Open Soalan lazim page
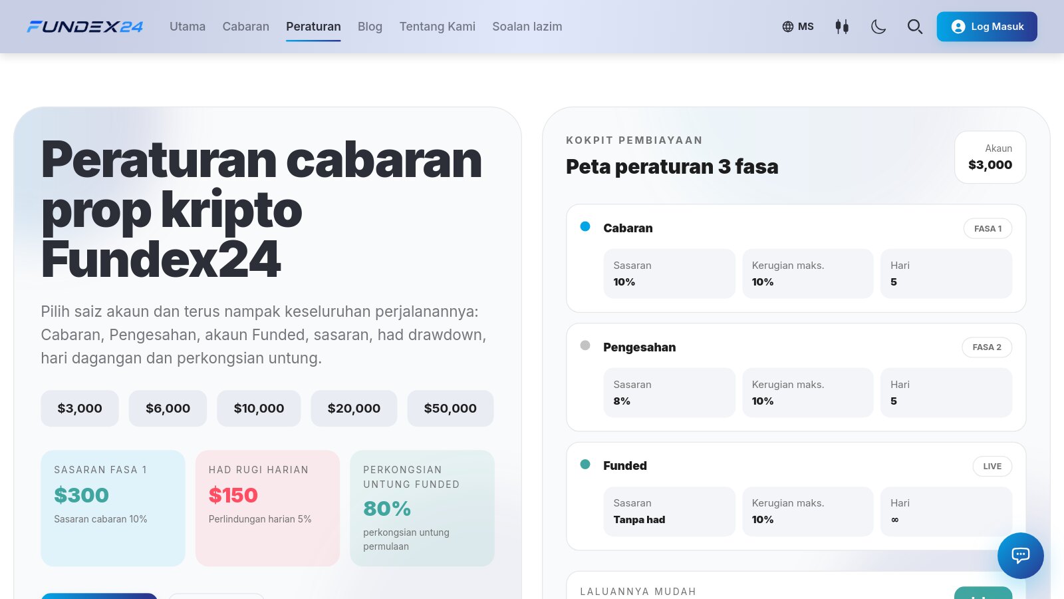 tap(527, 27)
